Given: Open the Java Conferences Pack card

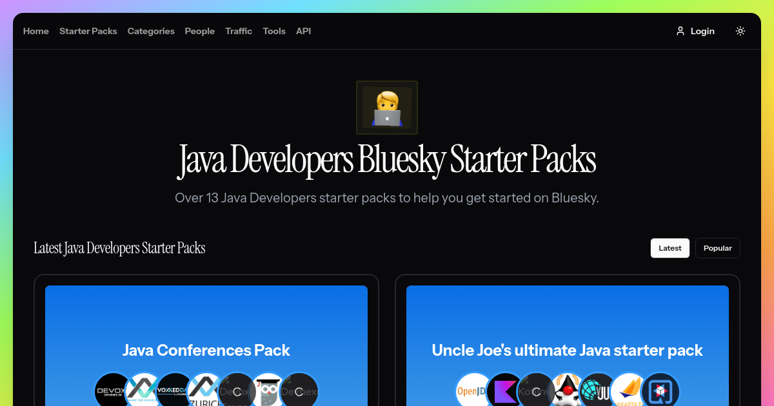Looking at the screenshot, I should (206, 350).
